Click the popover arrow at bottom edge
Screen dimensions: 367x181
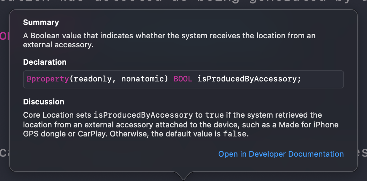tap(183, 176)
